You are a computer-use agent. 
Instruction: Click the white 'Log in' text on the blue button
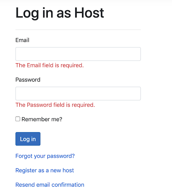click(x=28, y=139)
